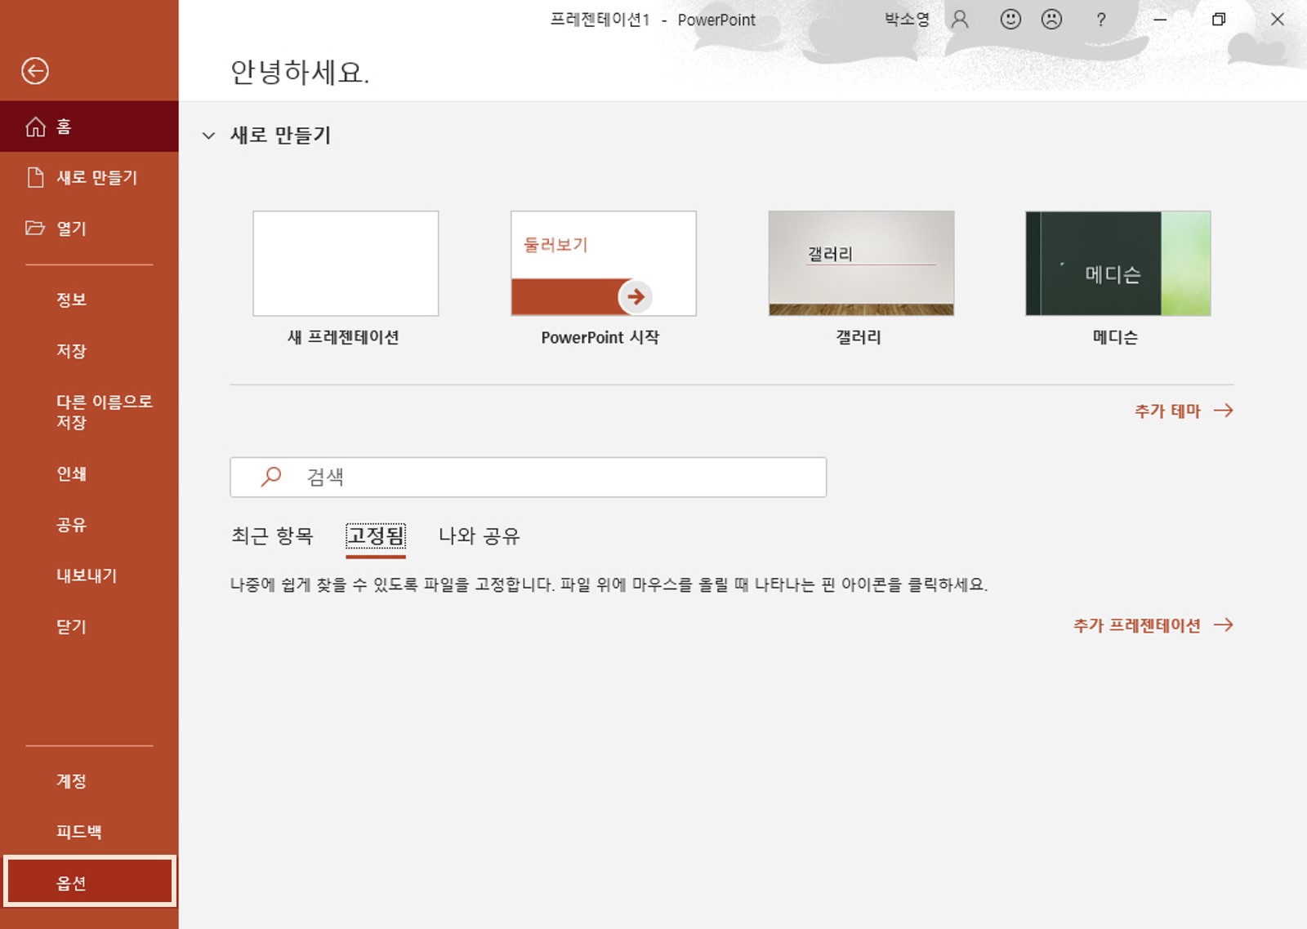Click the arrow circle on 둘러보기 thumbnail
1307x929 pixels.
[636, 296]
